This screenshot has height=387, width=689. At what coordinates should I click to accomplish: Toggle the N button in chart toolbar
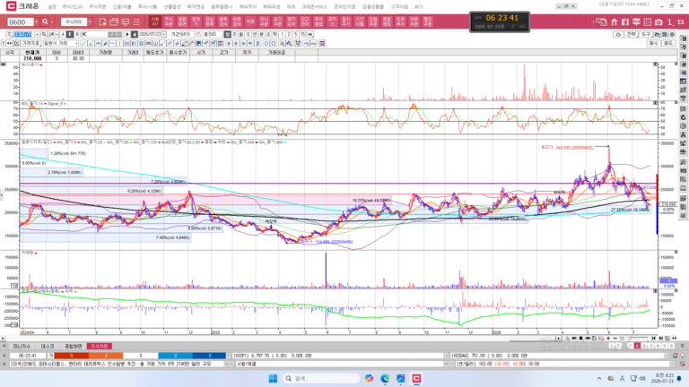(x=77, y=34)
